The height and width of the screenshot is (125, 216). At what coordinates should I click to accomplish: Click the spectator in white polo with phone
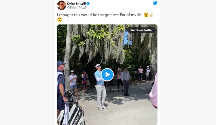(74, 84)
